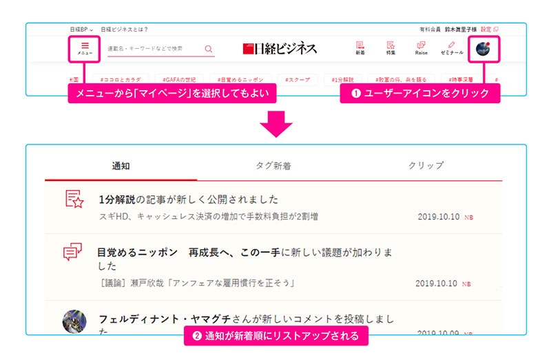Click the 2019.10.10 date of 瀬戸欣哉 row
551x362 pixels.
click(x=436, y=284)
